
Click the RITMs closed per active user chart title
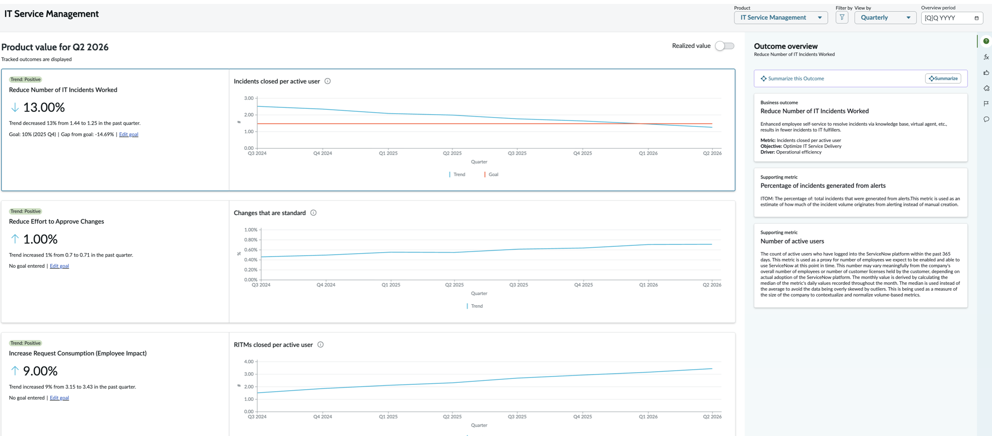[x=273, y=345]
